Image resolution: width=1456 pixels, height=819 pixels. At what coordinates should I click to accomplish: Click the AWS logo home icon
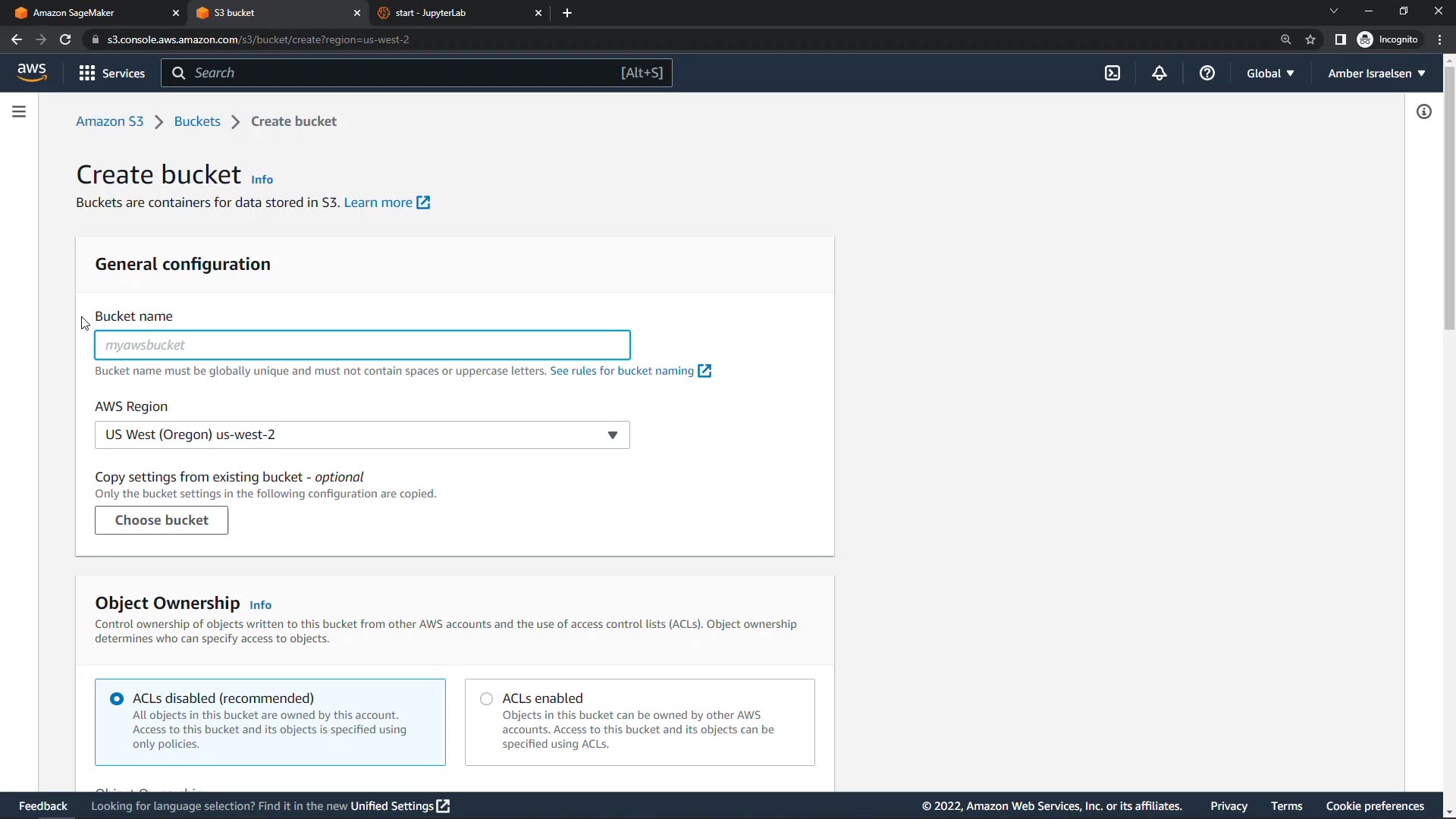coord(32,72)
